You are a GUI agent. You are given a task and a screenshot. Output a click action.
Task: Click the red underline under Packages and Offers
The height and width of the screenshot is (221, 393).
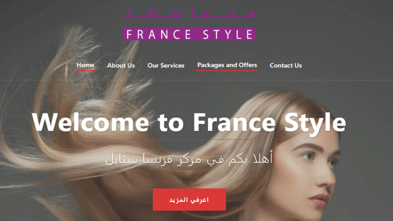click(x=227, y=70)
